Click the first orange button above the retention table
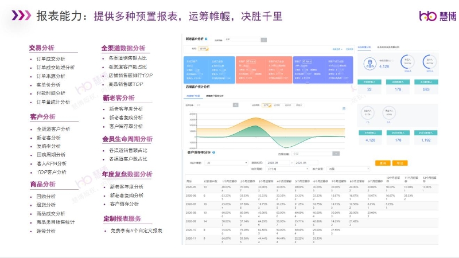The image size is (459, 258). point(381,163)
